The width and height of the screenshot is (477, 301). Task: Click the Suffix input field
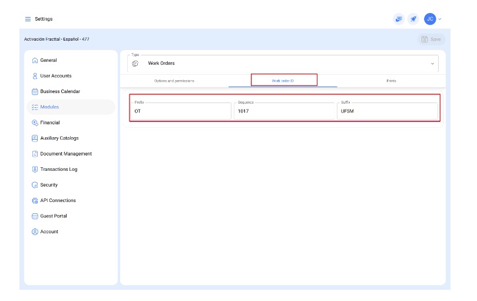(x=387, y=111)
